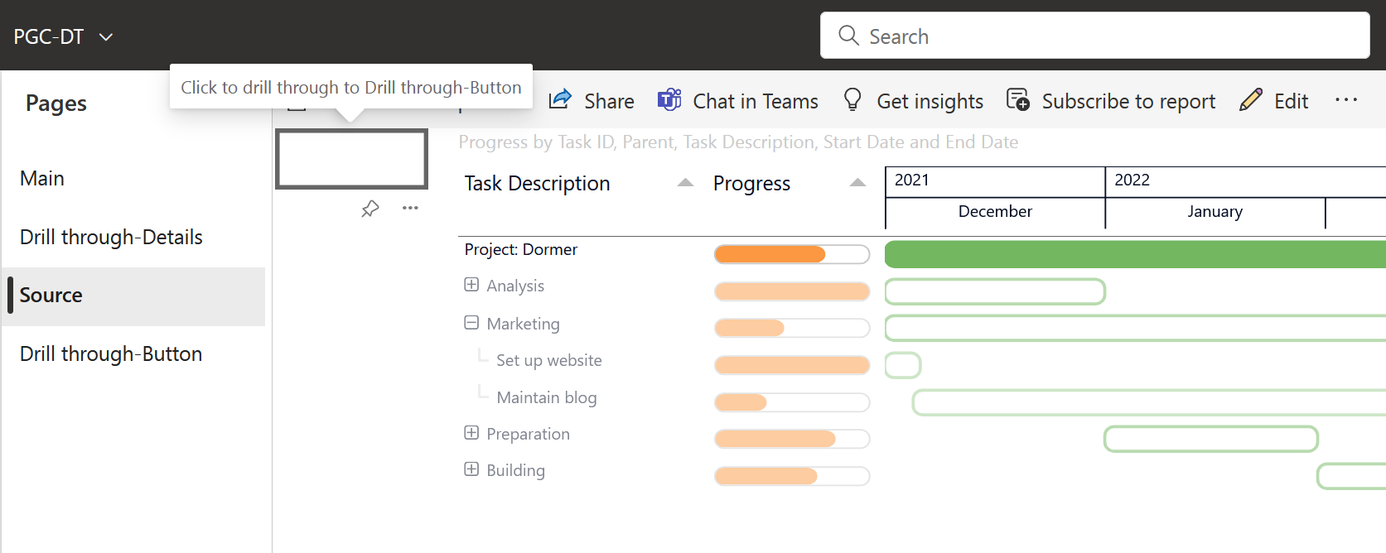
Task: Open Chat in Teams
Action: (x=669, y=99)
